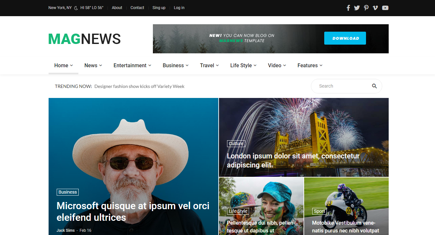Click the Culture category tag
Viewport: 435px width, 235px height.
coord(236,144)
